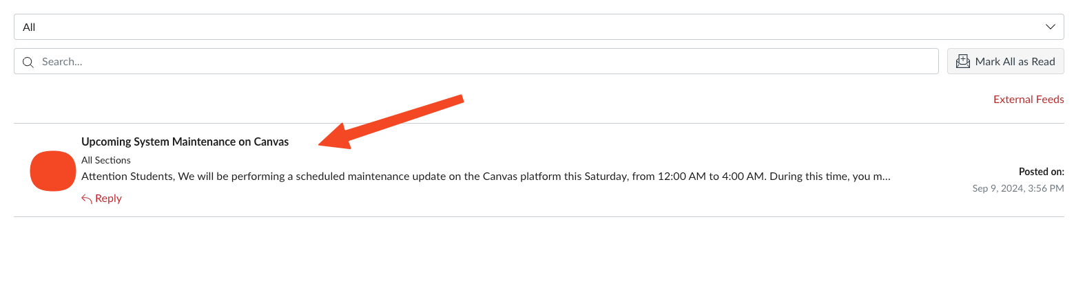
Task: Click the All Sections label
Action: tap(106, 160)
